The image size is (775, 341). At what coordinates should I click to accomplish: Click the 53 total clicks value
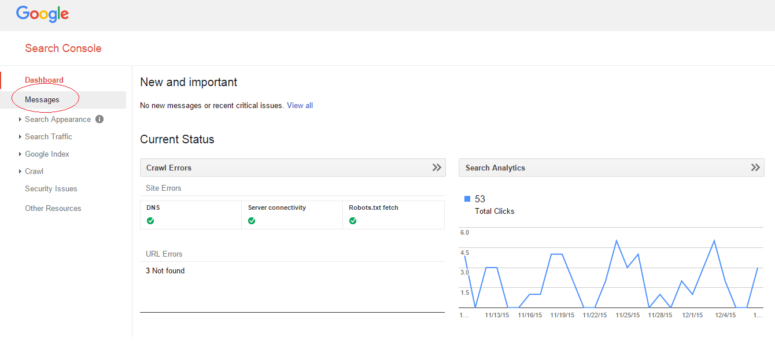tap(480, 199)
